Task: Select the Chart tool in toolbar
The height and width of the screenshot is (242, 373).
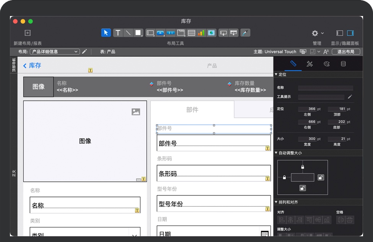Action: [x=201, y=33]
